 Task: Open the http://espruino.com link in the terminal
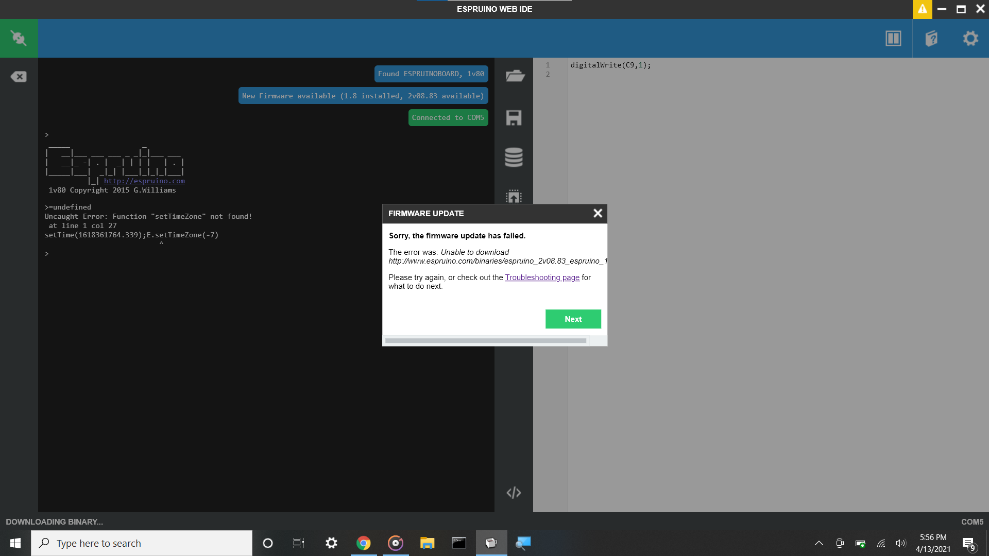pyautogui.click(x=144, y=181)
